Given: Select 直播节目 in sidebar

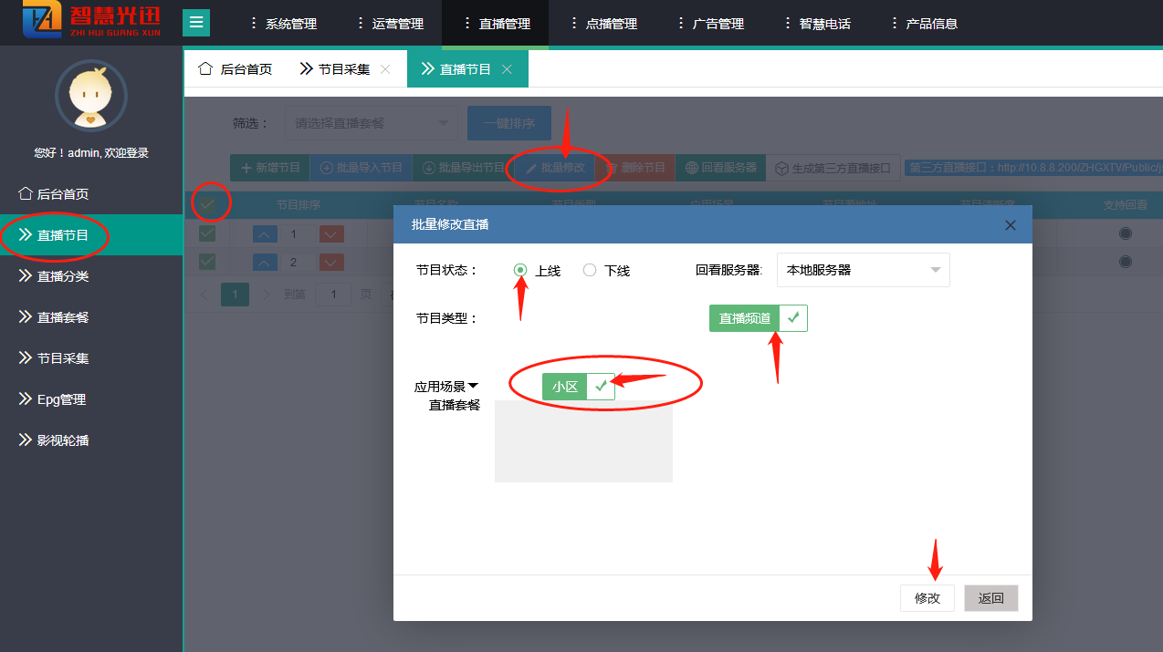Looking at the screenshot, I should (91, 235).
